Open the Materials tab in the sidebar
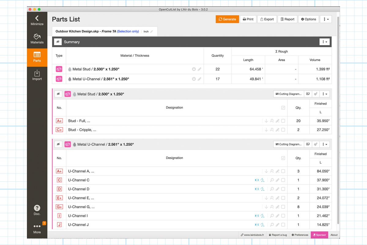 37,39
